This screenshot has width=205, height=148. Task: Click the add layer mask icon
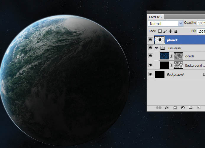pyautogui.click(x=175, y=108)
